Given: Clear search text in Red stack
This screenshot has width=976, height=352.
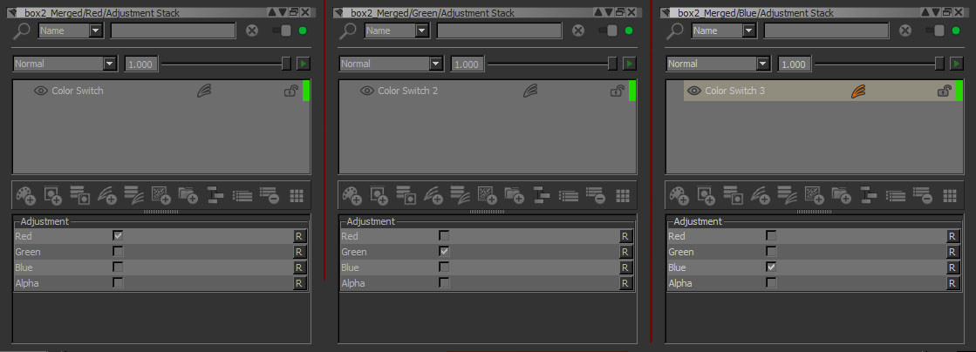Looking at the screenshot, I should [251, 30].
